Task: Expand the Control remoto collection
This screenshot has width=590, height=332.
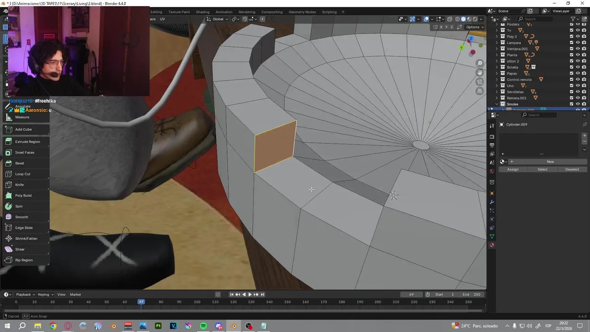Action: [x=497, y=79]
